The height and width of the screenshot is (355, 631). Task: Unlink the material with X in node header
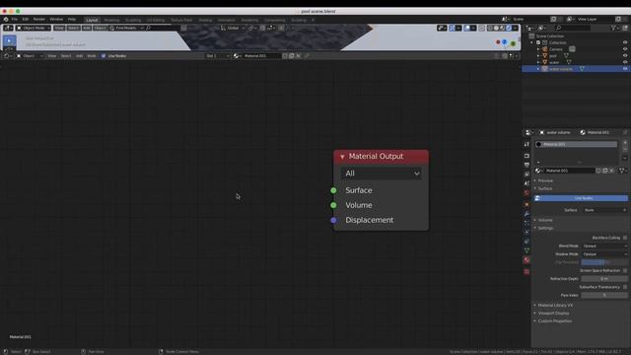(x=298, y=56)
